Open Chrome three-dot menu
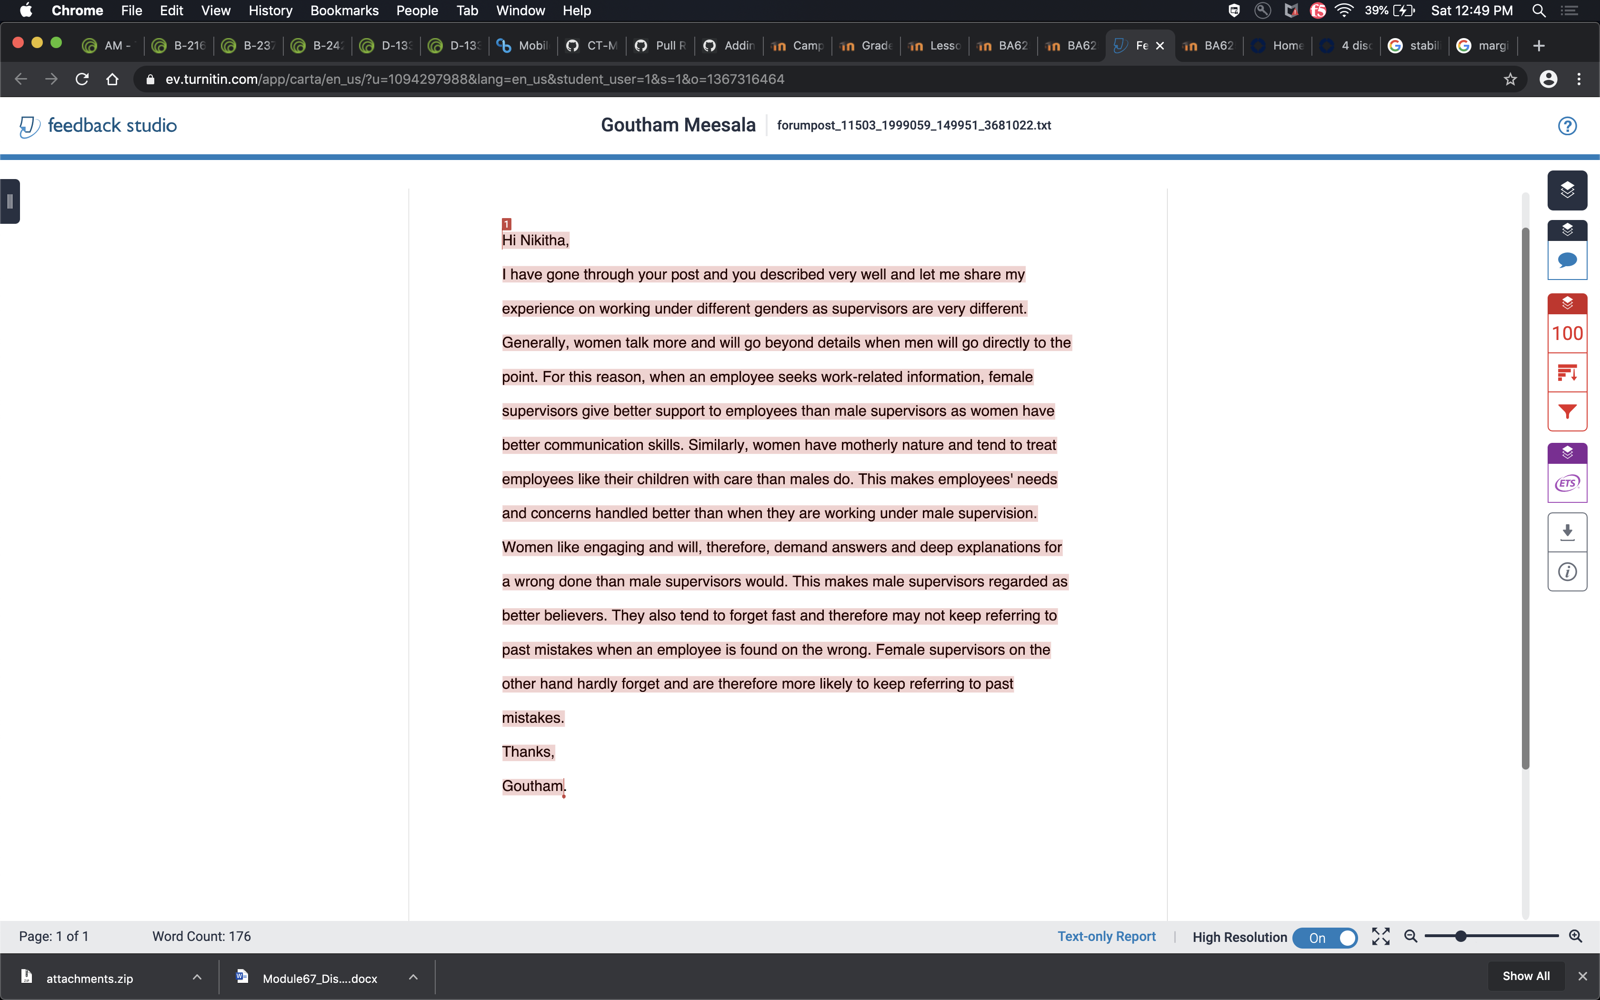This screenshot has width=1600, height=1000. click(x=1579, y=80)
